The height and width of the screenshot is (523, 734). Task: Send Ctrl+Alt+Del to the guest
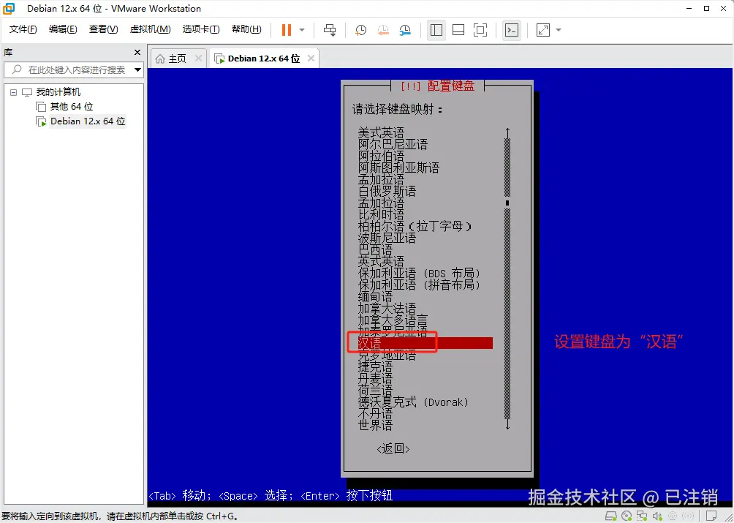point(330,30)
